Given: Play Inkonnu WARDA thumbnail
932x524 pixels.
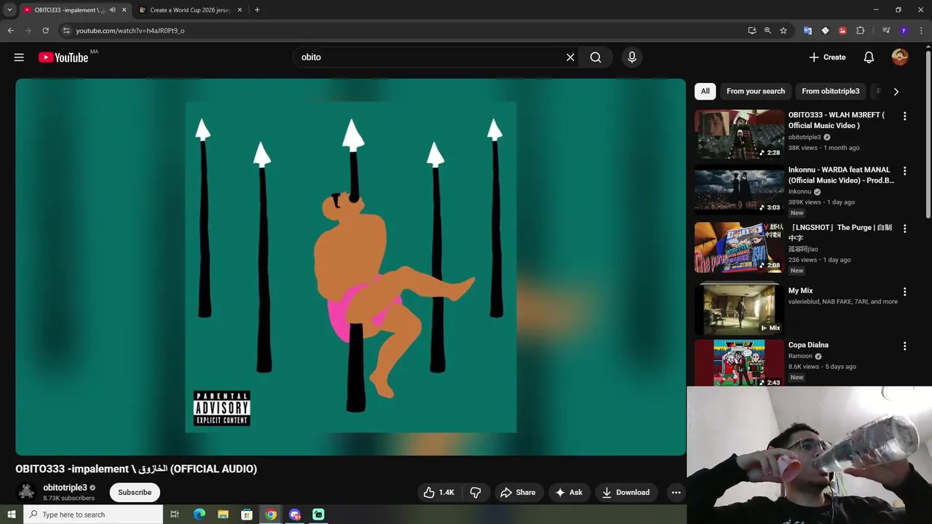Looking at the screenshot, I should (738, 189).
